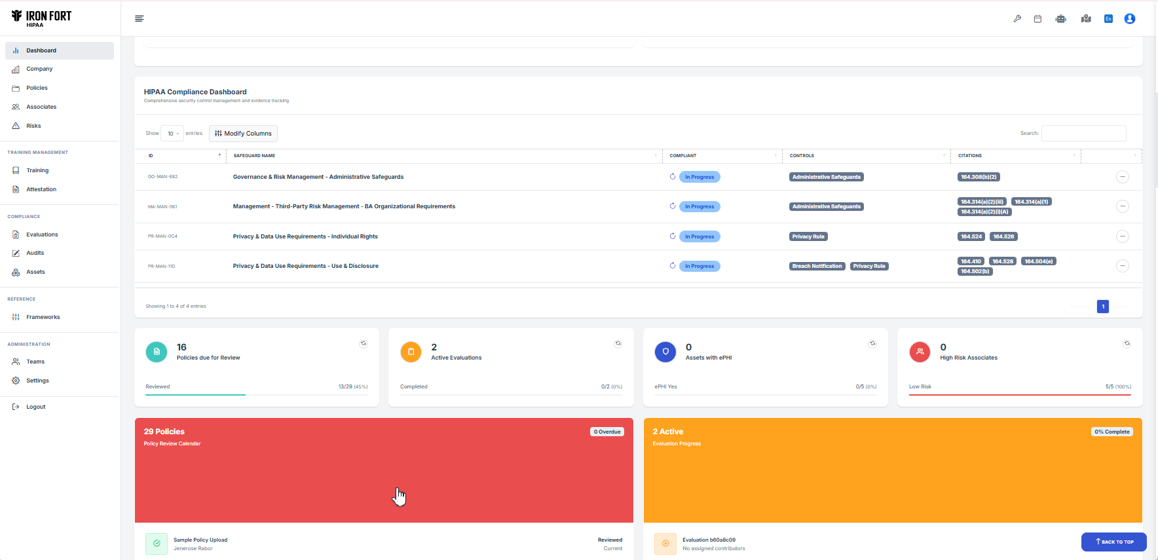
Task: Refresh the High Risk Associates card
Action: coord(1127,344)
